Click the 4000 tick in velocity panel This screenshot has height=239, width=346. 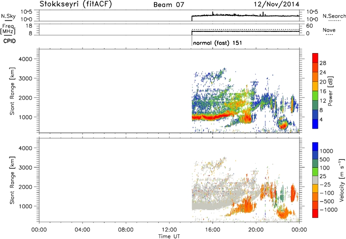(x=25, y=148)
